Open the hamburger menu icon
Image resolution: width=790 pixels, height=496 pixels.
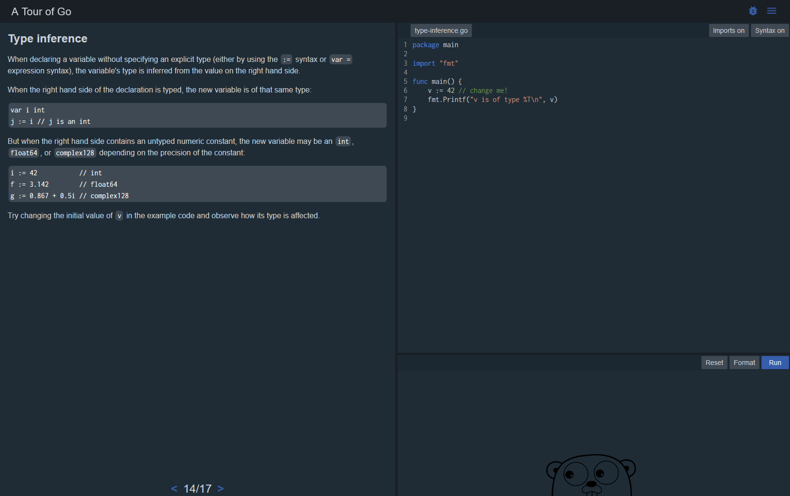click(x=771, y=11)
